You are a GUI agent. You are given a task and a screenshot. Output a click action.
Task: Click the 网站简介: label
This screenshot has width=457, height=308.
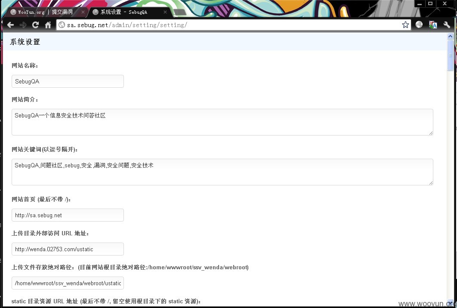(25, 100)
